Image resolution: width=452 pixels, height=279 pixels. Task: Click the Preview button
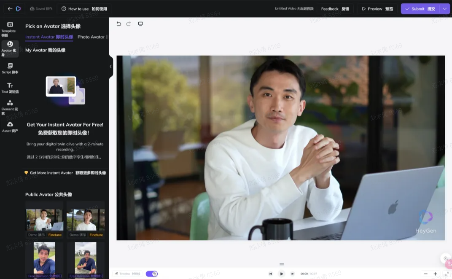(x=377, y=9)
